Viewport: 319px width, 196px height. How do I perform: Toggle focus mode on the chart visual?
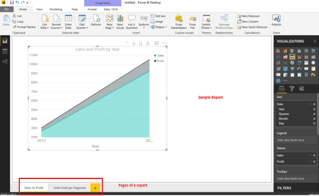tap(157, 43)
